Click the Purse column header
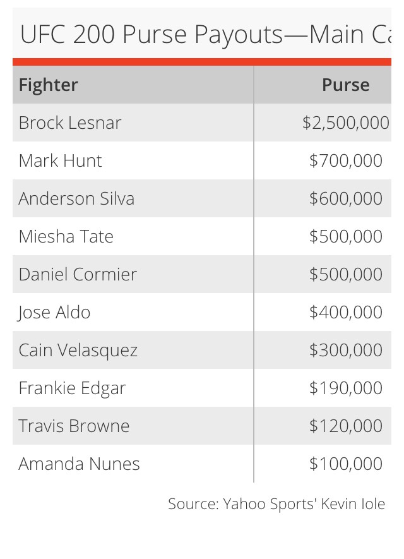 click(345, 85)
